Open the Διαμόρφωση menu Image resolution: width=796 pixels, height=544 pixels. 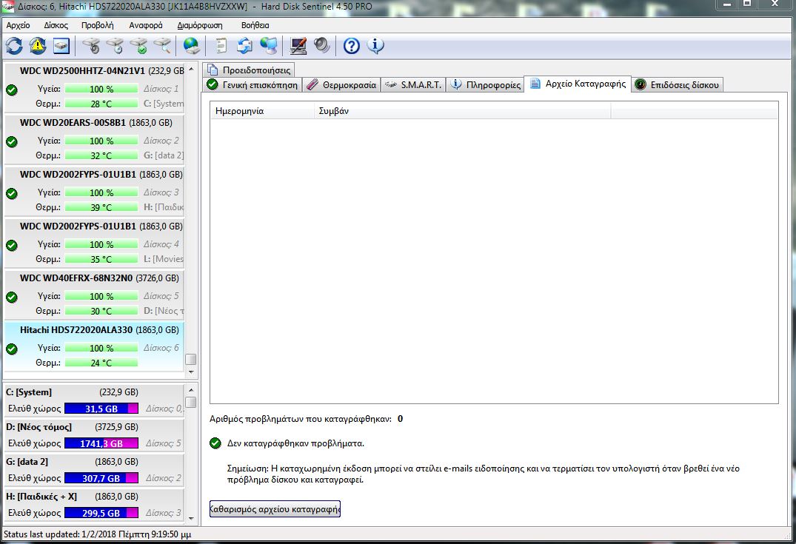click(199, 25)
